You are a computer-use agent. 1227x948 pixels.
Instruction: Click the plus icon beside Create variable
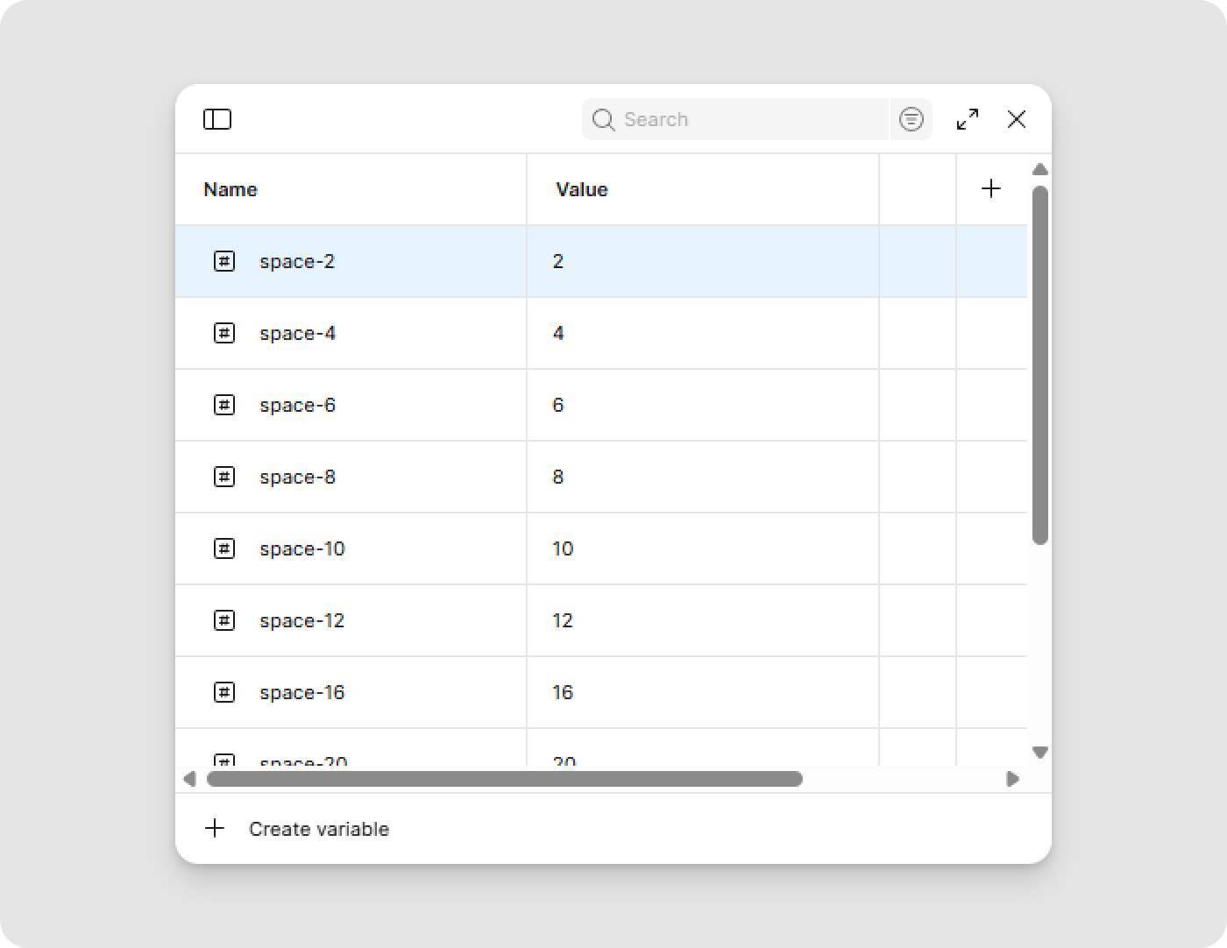(215, 829)
